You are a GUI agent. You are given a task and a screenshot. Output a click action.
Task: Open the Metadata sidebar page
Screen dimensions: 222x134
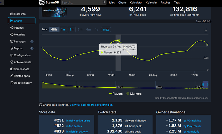pos(20,34)
